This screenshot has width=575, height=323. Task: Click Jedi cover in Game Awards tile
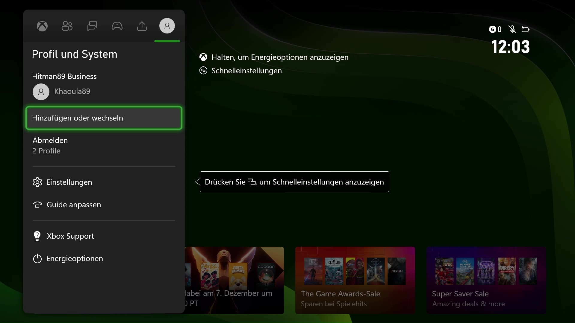pyautogui.click(x=313, y=271)
